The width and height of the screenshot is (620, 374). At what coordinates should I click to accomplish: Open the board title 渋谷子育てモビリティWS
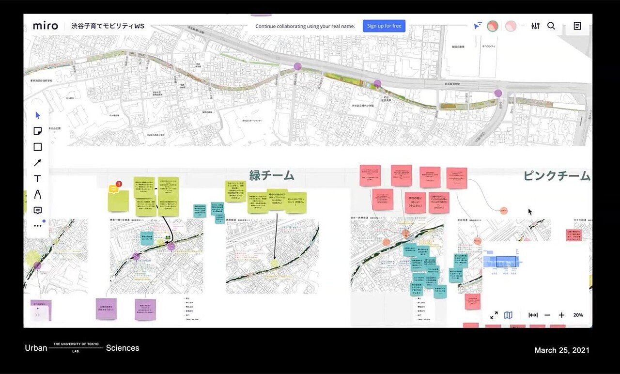click(x=108, y=26)
